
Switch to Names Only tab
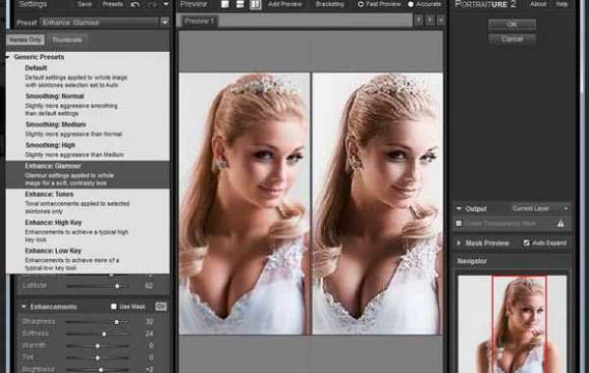coord(26,40)
